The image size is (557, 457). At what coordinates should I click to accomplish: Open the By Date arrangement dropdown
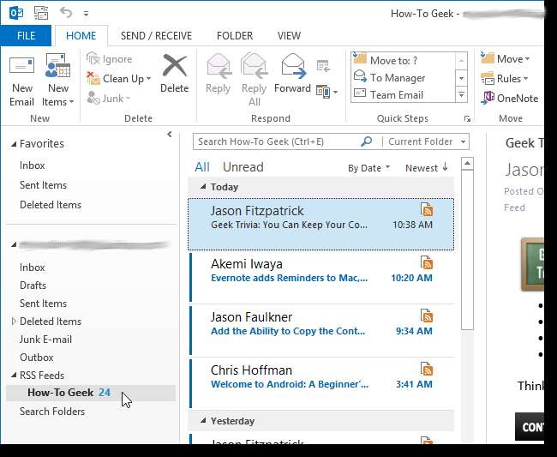coord(368,168)
